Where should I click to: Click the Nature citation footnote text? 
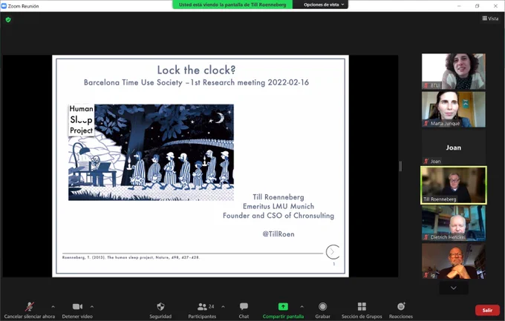click(x=131, y=257)
